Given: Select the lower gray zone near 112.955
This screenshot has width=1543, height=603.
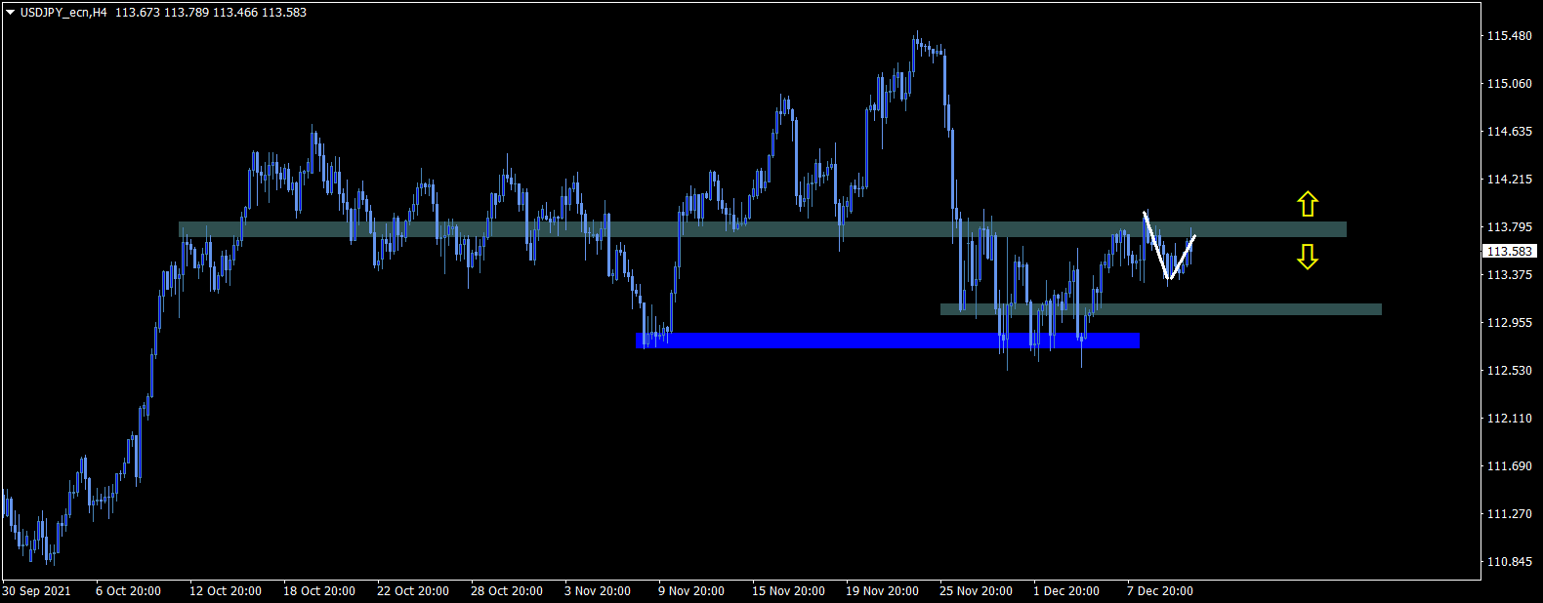Looking at the screenshot, I should coord(1161,309).
